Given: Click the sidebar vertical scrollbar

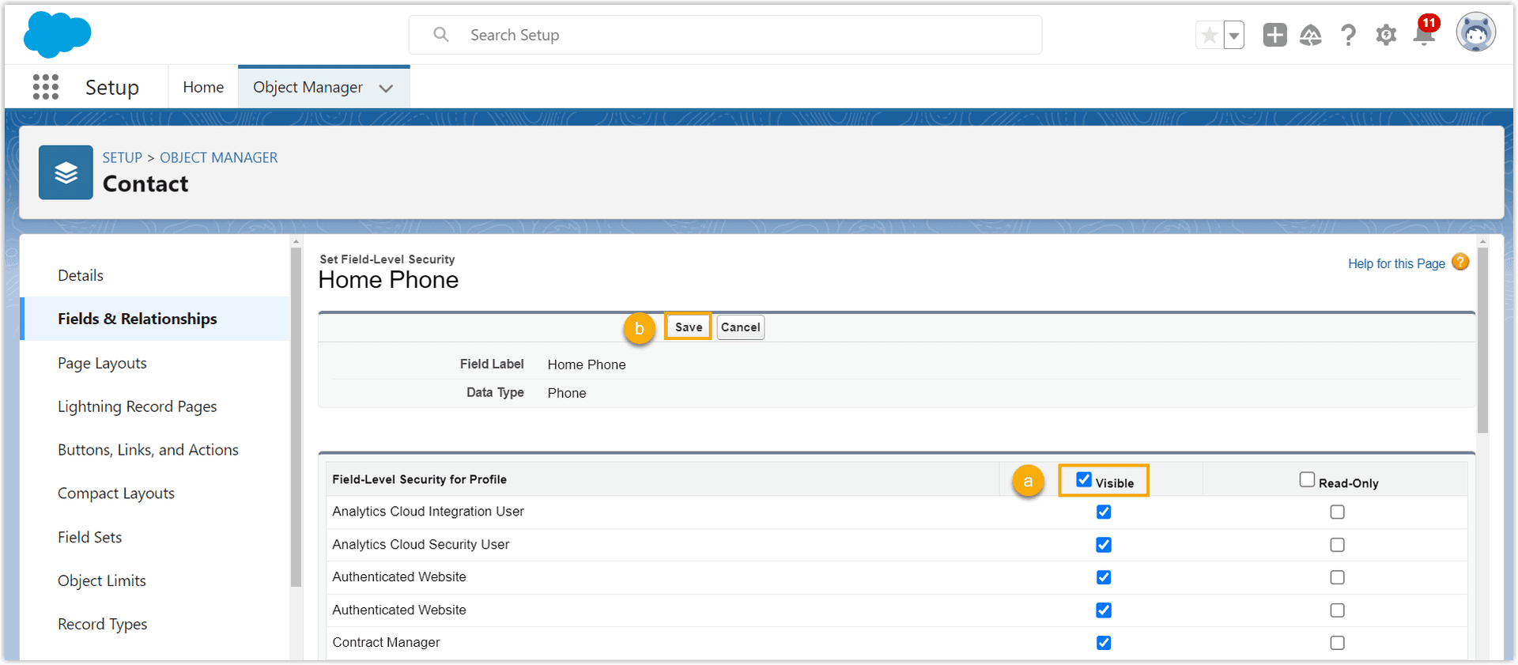Looking at the screenshot, I should [x=296, y=418].
